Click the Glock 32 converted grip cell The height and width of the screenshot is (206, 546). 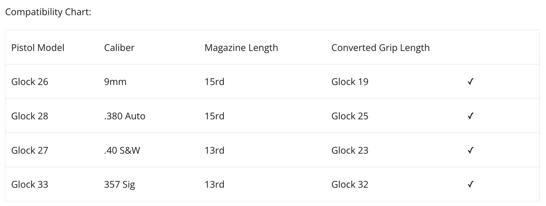coord(350,185)
